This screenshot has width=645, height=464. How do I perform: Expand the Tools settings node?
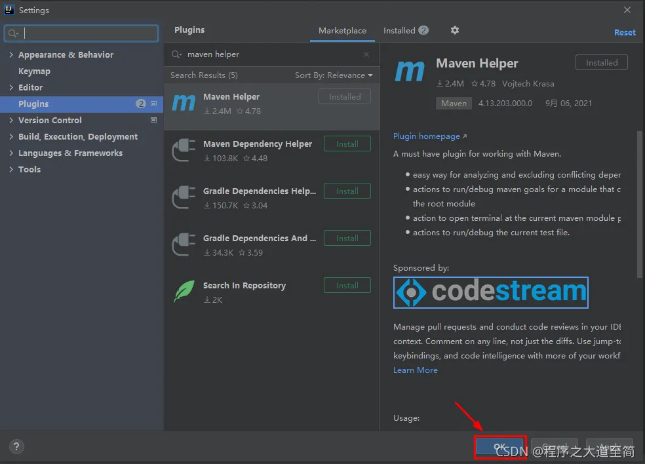coord(11,170)
